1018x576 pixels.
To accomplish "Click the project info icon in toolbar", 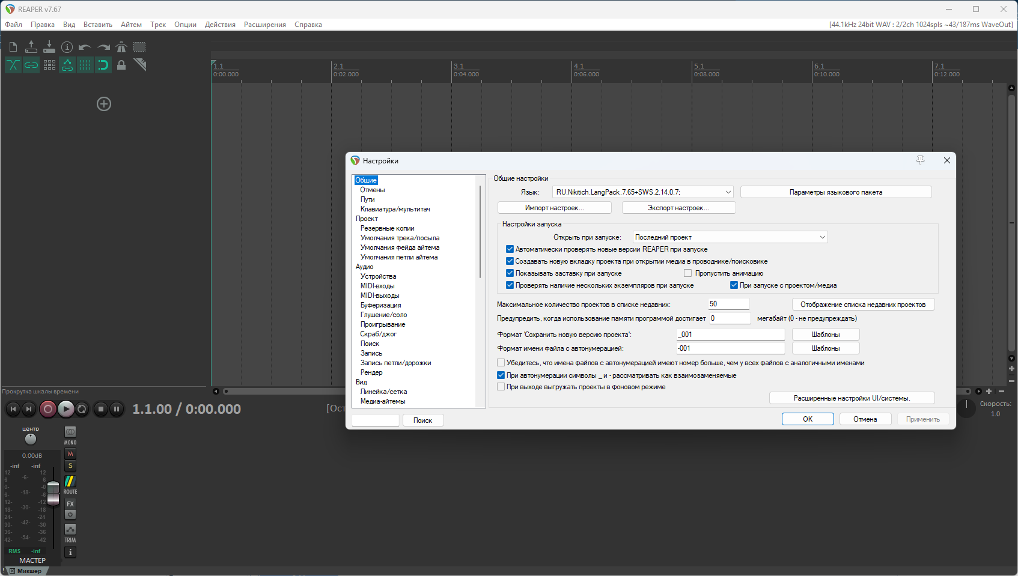I will coord(67,47).
